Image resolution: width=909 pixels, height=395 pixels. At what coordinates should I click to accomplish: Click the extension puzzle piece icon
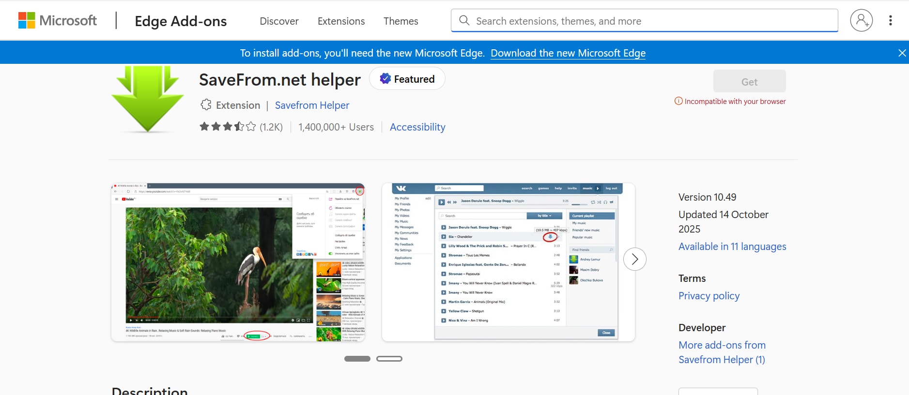click(206, 105)
